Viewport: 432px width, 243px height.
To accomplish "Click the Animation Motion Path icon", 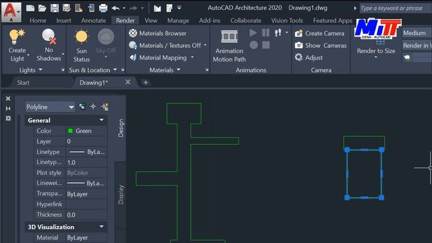I will pyautogui.click(x=230, y=36).
